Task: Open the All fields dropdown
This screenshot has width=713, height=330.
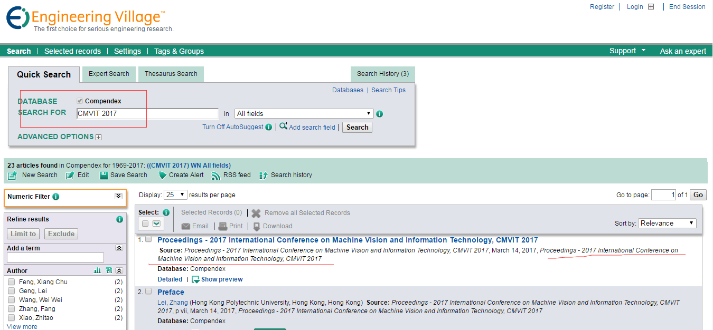Action: pos(304,113)
